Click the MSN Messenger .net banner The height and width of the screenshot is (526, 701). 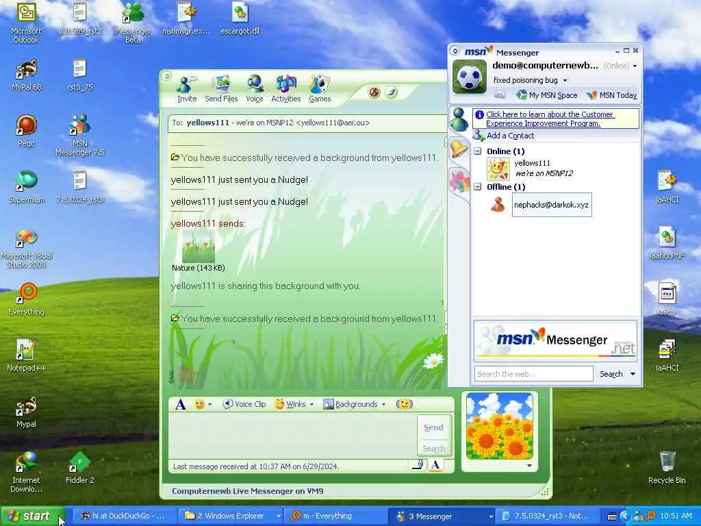pos(555,340)
